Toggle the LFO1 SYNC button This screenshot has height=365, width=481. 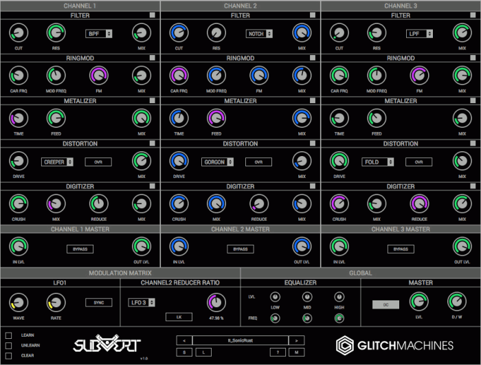point(99,302)
